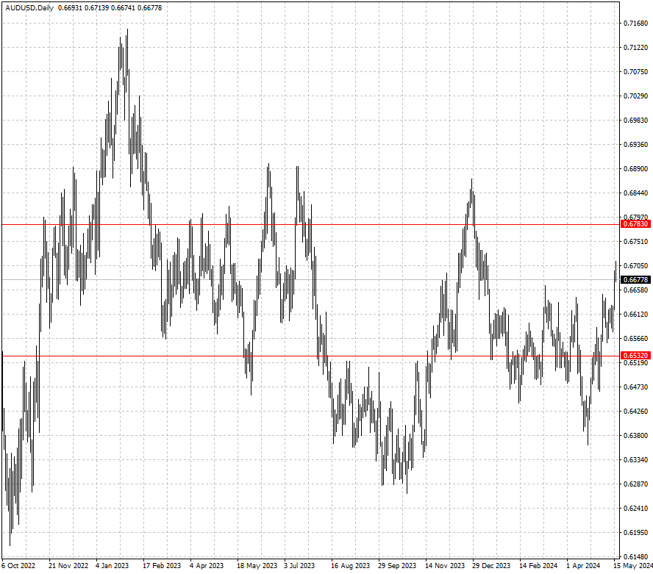Click the 0.70750 price scale value
This screenshot has width=653, height=574.
tap(635, 71)
